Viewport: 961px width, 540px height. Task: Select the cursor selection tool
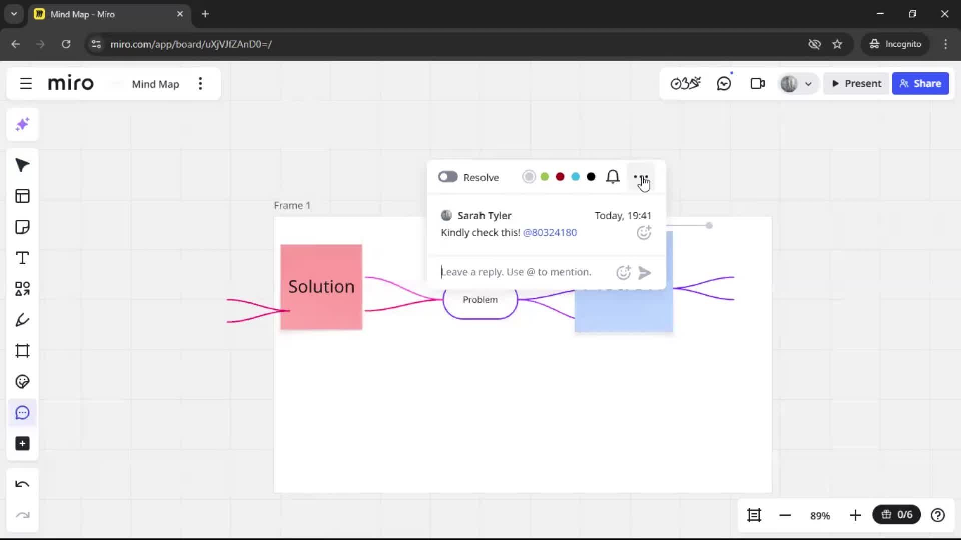pos(22,165)
